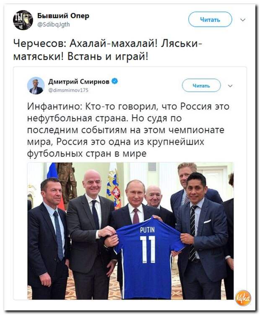The height and width of the screenshot is (315, 260).
Task: Open the Бывший Опер profile avatar
Action: click(23, 20)
